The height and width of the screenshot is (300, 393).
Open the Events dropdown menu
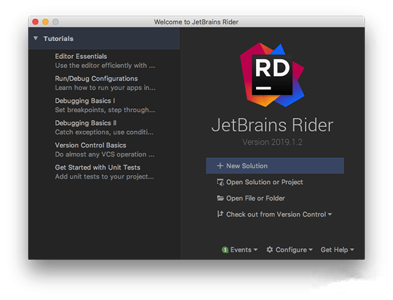(x=244, y=250)
